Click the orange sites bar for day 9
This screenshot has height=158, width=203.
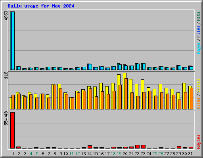[61, 99]
